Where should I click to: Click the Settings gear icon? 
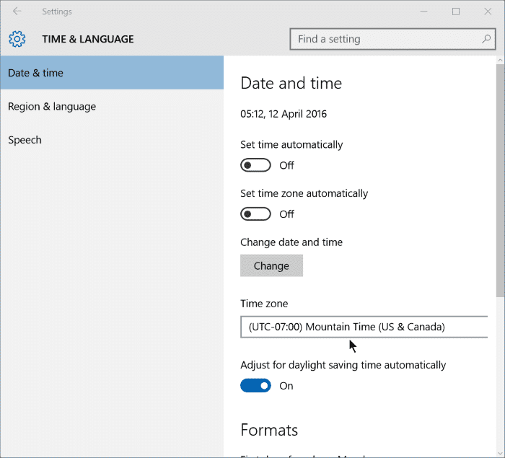pos(17,39)
